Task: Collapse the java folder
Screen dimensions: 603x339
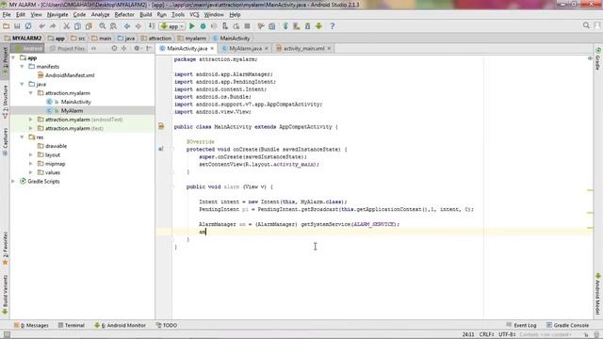Action: [x=22, y=84]
